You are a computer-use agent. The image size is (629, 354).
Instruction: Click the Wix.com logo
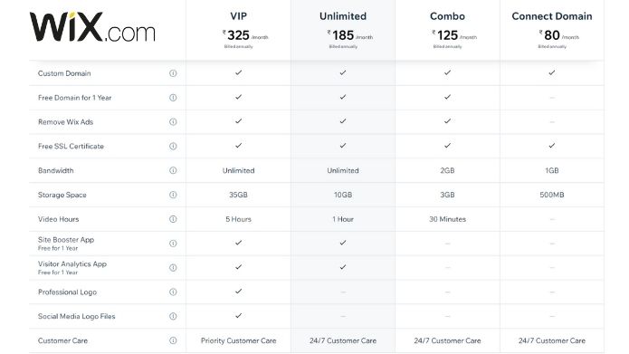pyautogui.click(x=92, y=27)
